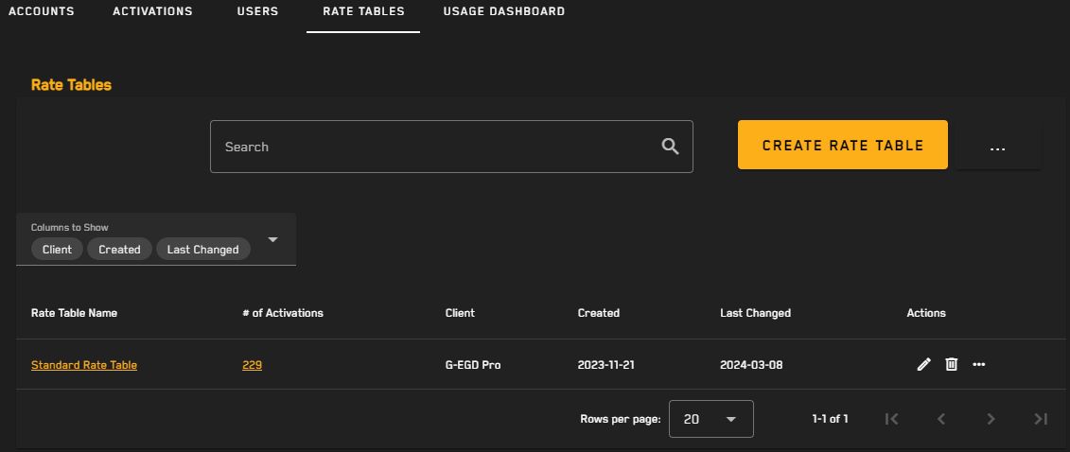Screen dimensions: 1070x452
Task: Switch to the Activations tab
Action: pos(153,11)
